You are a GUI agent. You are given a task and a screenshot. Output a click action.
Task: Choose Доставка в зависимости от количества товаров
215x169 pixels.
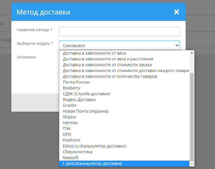[x=110, y=76]
